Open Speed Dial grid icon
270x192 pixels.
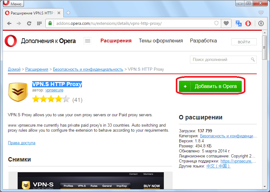point(39,23)
